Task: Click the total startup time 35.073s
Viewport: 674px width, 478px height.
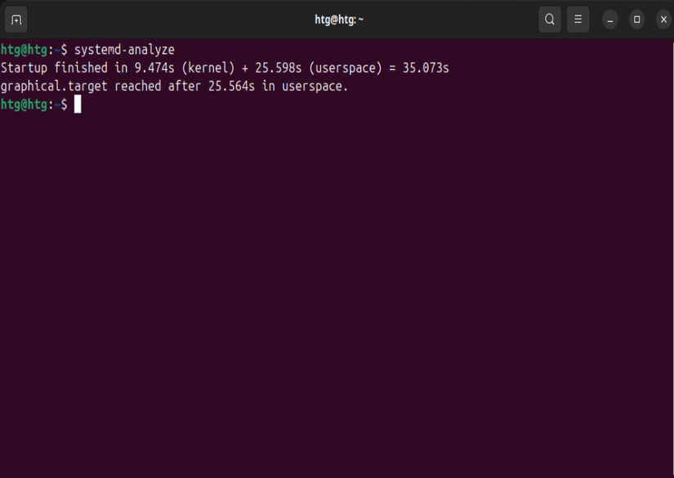Action: [x=425, y=69]
